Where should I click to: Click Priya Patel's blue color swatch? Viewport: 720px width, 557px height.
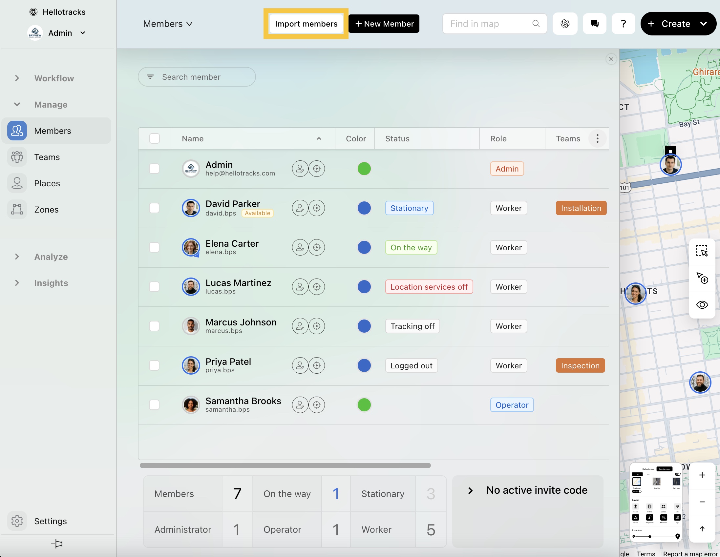[364, 365]
